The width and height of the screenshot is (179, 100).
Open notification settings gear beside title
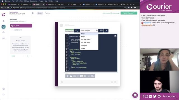(33, 13)
